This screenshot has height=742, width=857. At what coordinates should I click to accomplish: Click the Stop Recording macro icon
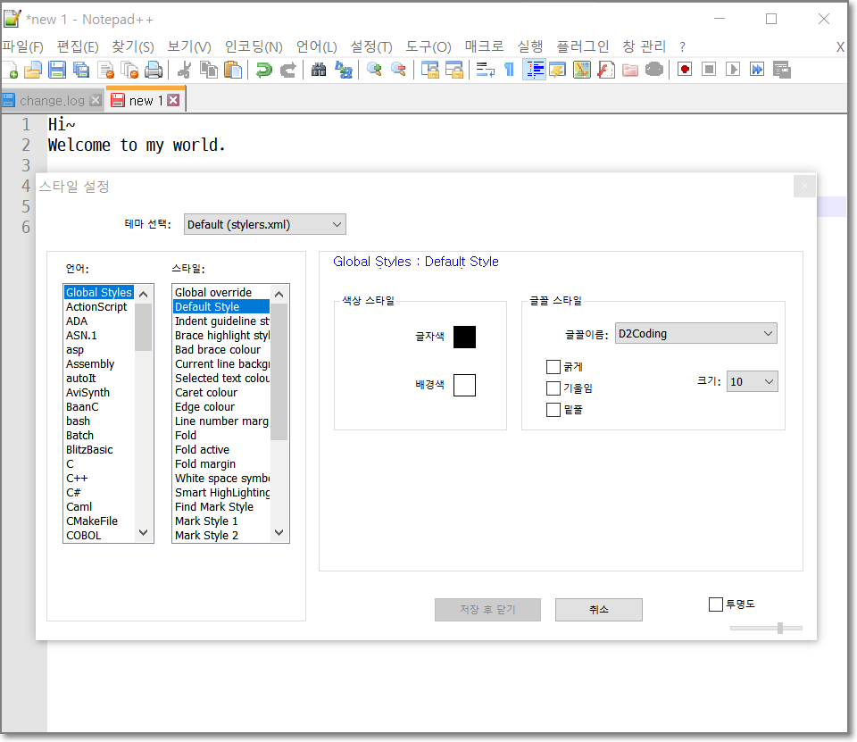point(709,70)
